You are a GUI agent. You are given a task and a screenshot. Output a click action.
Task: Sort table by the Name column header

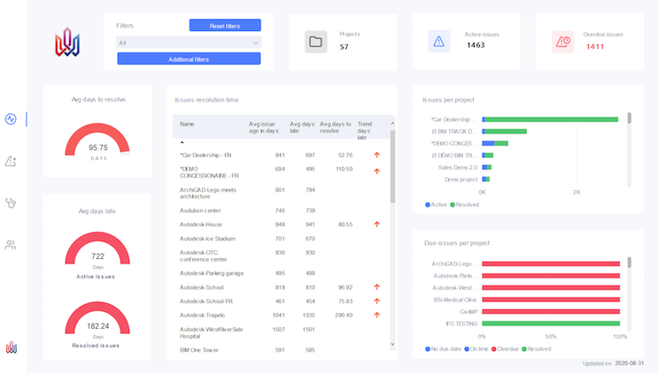click(187, 125)
